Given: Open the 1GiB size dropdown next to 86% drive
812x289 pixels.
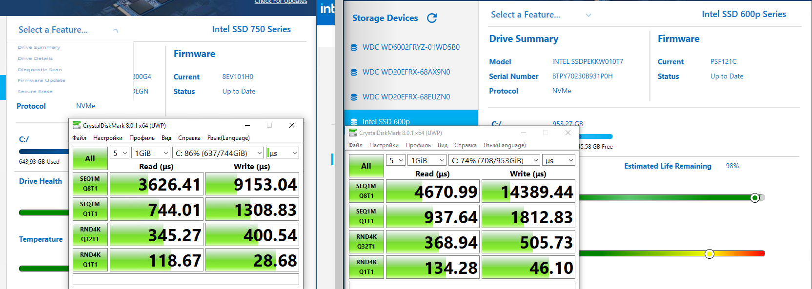Looking at the screenshot, I should pyautogui.click(x=151, y=153).
